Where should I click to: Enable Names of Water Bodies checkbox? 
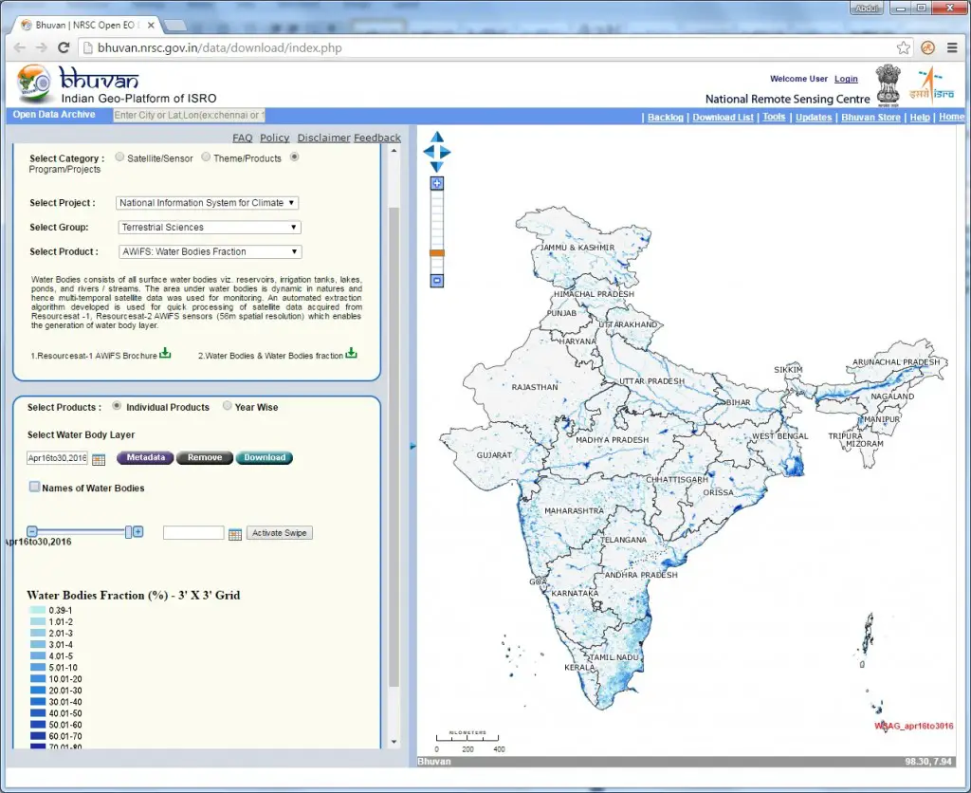[35, 487]
